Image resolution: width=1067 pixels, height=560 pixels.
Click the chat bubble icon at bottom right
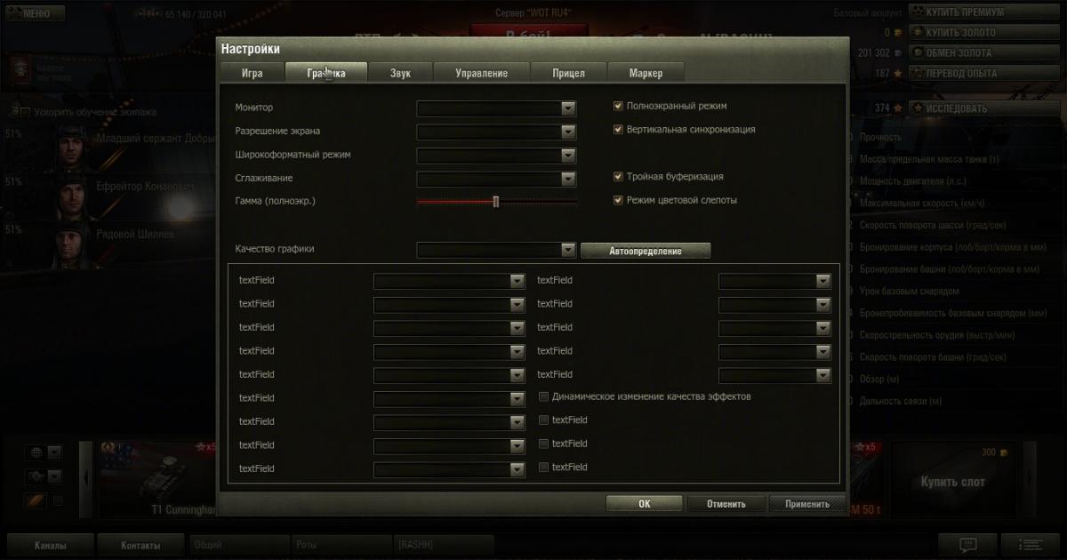click(967, 544)
